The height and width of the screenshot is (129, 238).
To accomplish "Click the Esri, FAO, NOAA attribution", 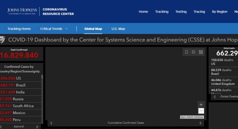I will (x=192, y=117).
